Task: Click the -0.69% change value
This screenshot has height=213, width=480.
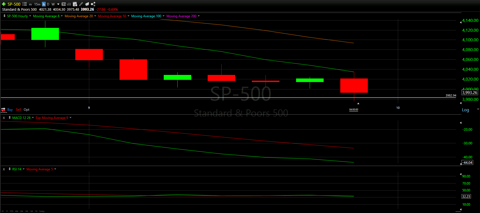Action: (x=112, y=9)
